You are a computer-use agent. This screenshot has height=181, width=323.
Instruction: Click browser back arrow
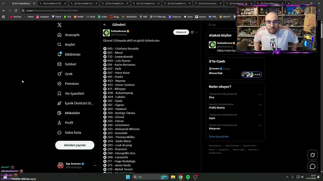tap(4, 11)
